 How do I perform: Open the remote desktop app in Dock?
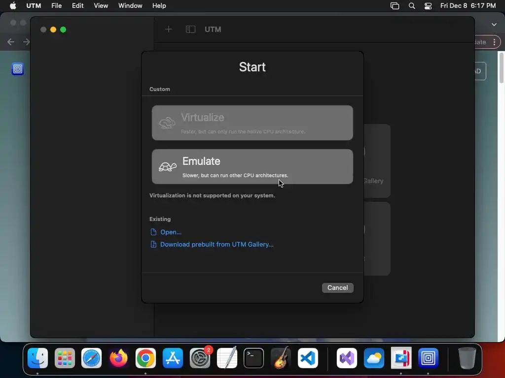[401, 358]
